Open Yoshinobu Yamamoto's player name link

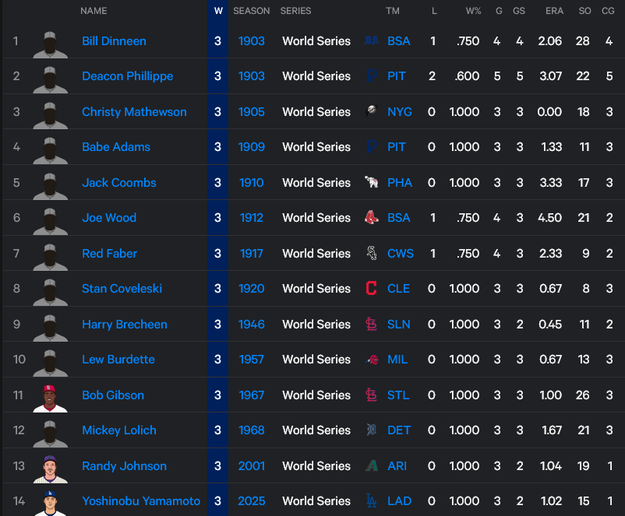coord(141,501)
